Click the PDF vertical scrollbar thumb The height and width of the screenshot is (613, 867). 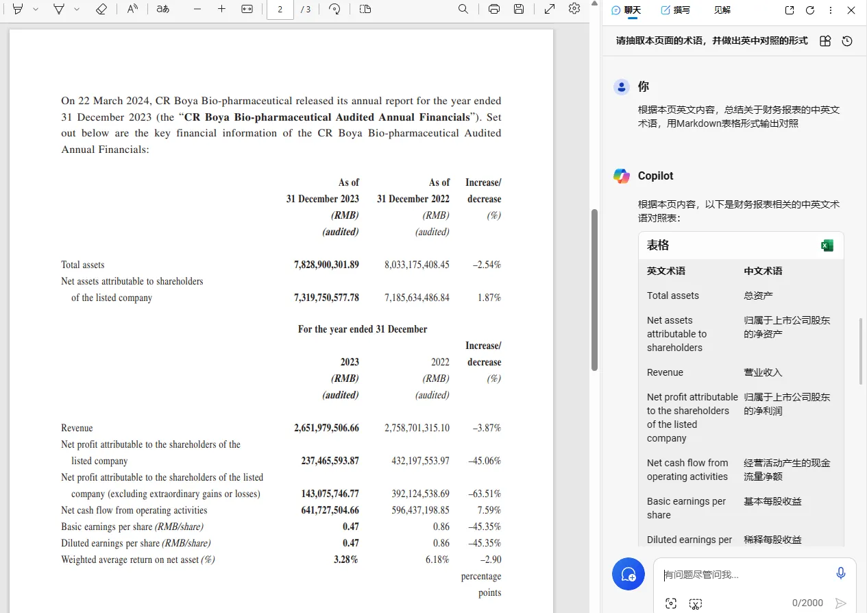point(594,289)
